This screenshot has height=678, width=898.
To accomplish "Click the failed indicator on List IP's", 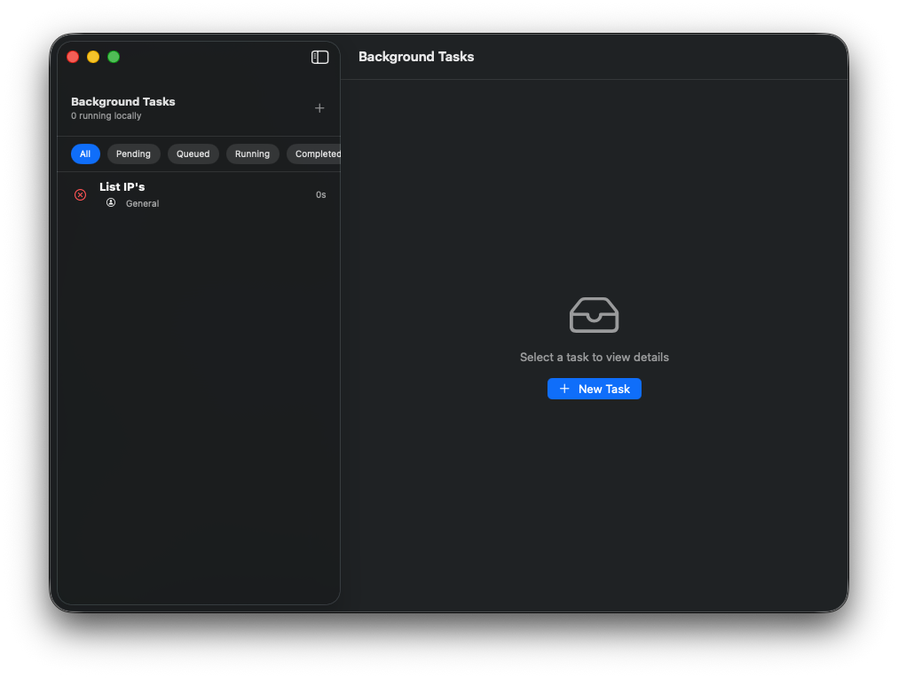I will [80, 194].
